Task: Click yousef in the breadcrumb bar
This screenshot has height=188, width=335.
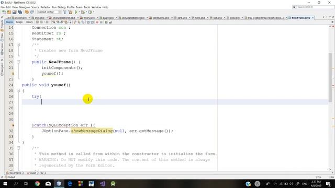Action: 32,173
